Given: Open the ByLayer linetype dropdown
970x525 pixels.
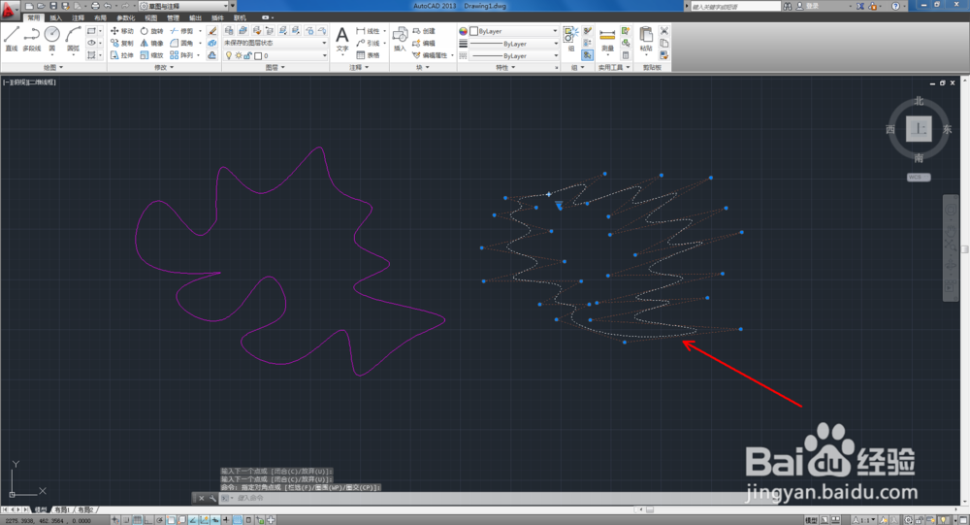Looking at the screenshot, I should [514, 55].
